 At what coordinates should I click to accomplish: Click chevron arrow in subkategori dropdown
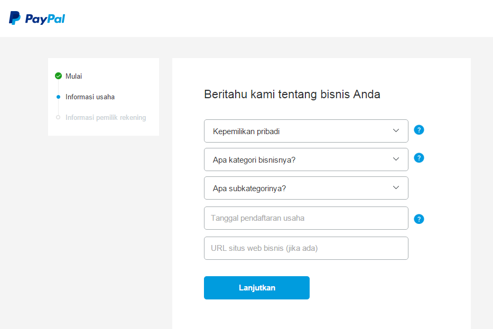[x=396, y=187]
